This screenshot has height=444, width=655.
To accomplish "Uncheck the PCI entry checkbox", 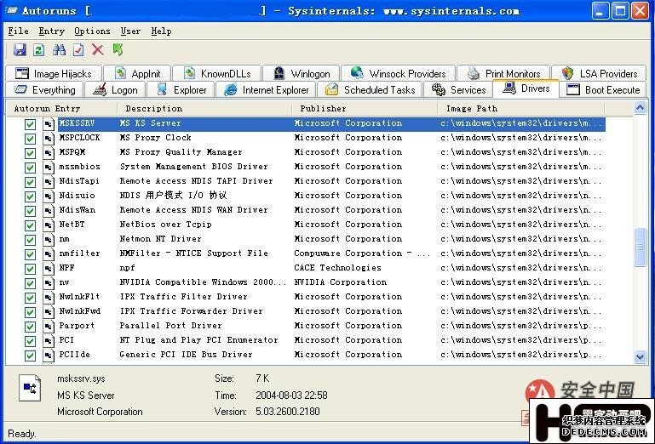I will pos(30,340).
